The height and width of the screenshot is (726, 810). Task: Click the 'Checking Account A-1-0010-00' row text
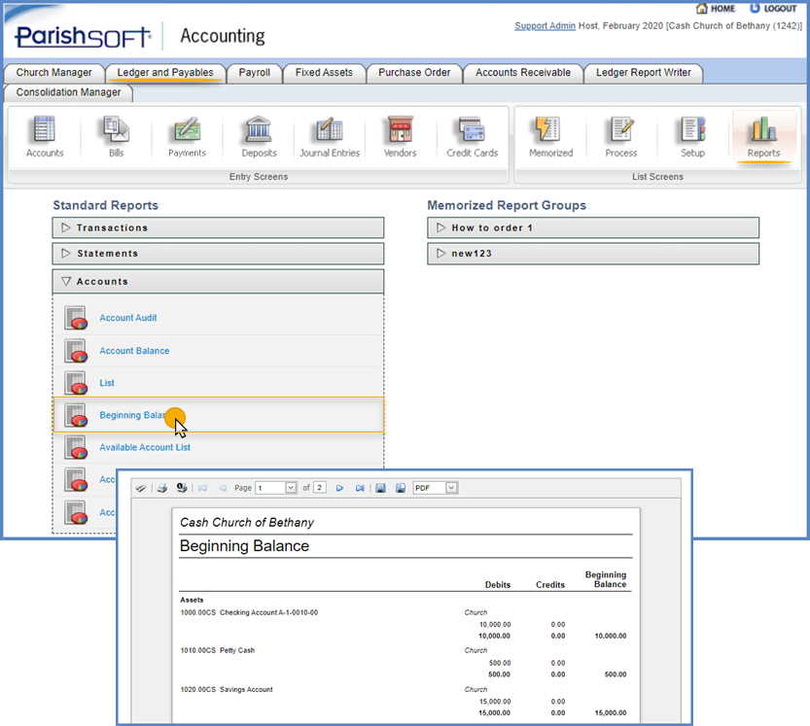pyautogui.click(x=268, y=613)
